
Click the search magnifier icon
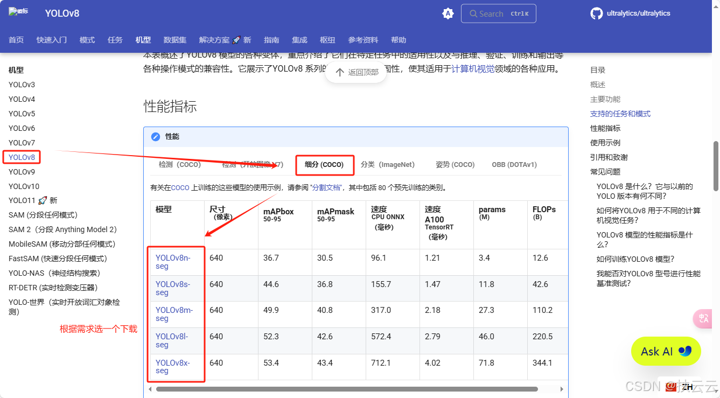[473, 14]
